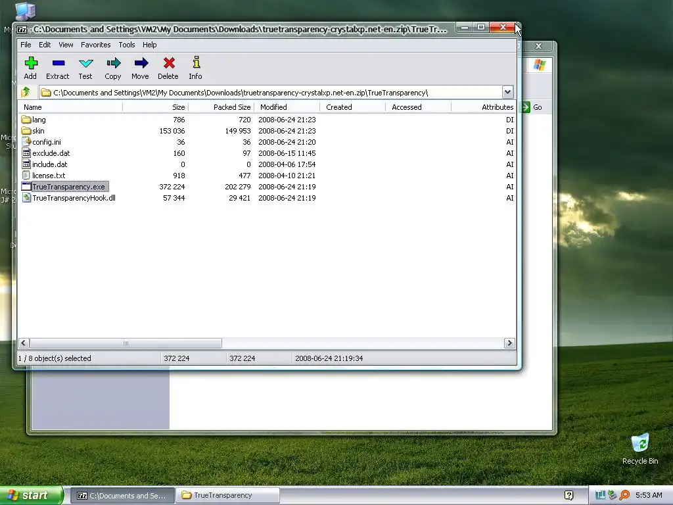Click the Go arrow in background window
The height and width of the screenshot is (505, 673).
tap(525, 107)
